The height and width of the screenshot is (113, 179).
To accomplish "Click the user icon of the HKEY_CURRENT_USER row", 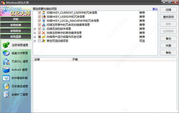I will [44, 13].
